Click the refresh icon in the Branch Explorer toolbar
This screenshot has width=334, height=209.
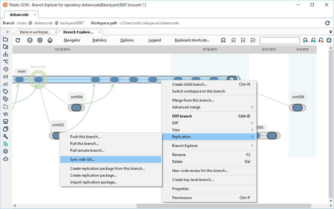click(18, 40)
